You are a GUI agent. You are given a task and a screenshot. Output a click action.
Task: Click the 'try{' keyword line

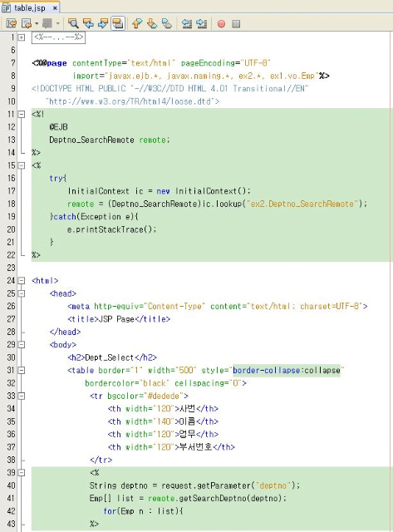pyautogui.click(x=57, y=179)
